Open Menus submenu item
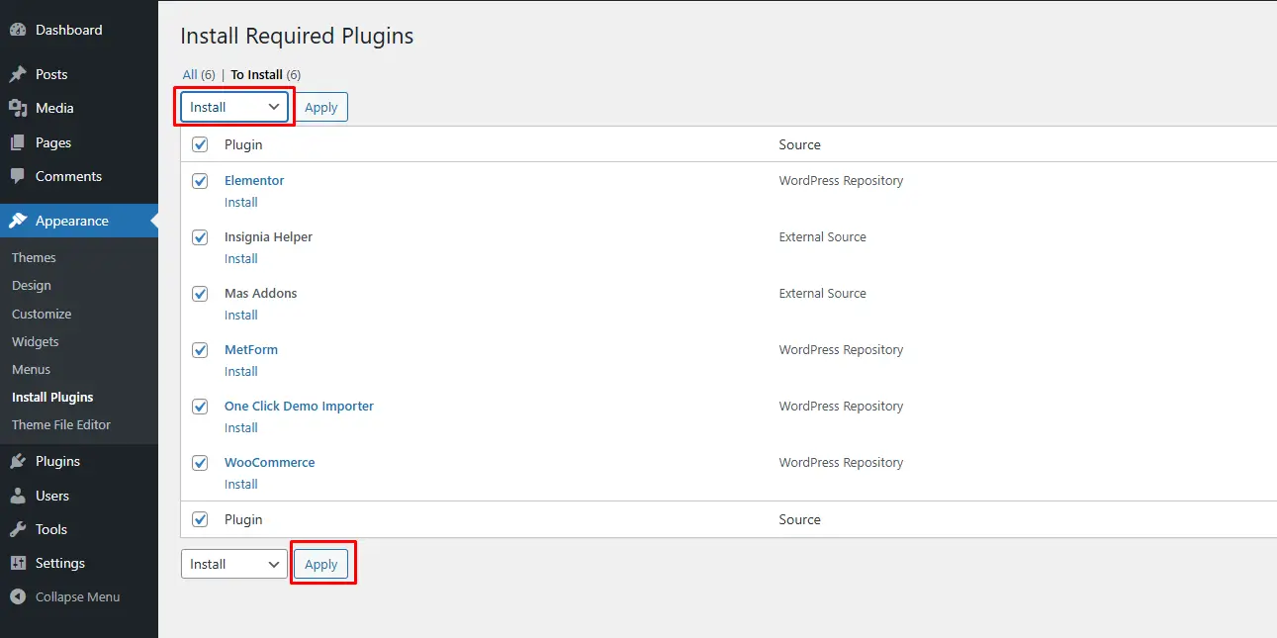This screenshot has width=1277, height=638. [x=31, y=369]
